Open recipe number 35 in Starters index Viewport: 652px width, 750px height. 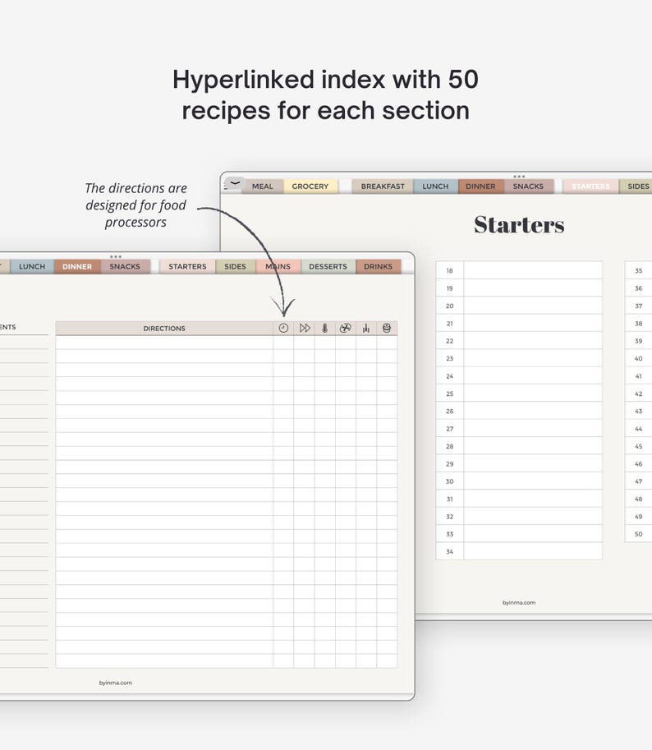click(x=639, y=271)
